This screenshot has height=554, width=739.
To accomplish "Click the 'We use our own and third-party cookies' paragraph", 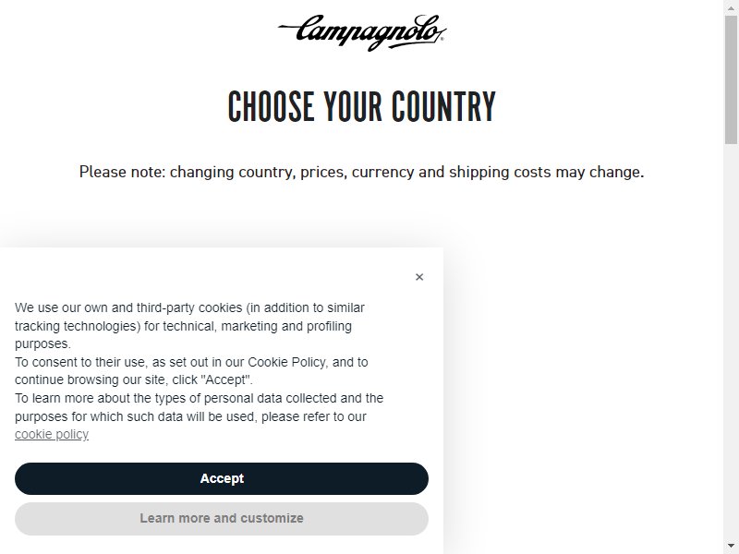I will tap(189, 326).
